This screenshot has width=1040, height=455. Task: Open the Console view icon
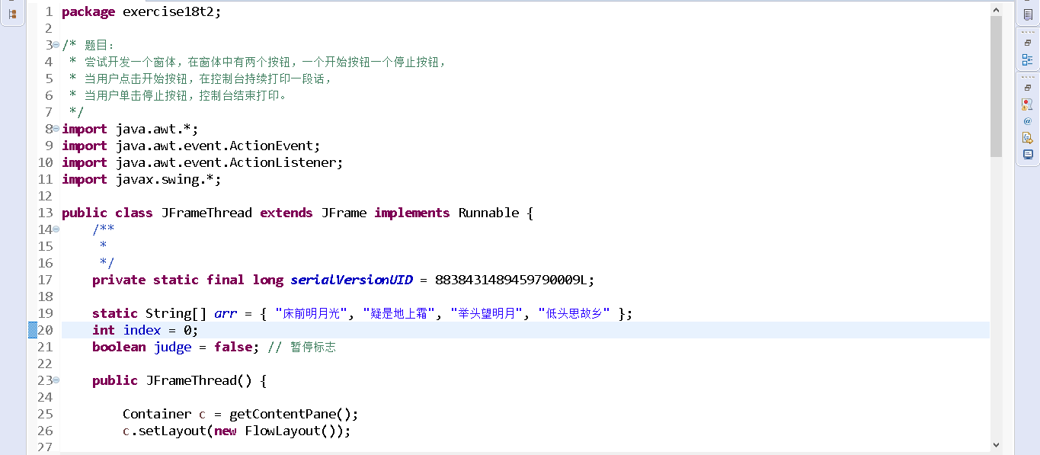pos(1028,154)
